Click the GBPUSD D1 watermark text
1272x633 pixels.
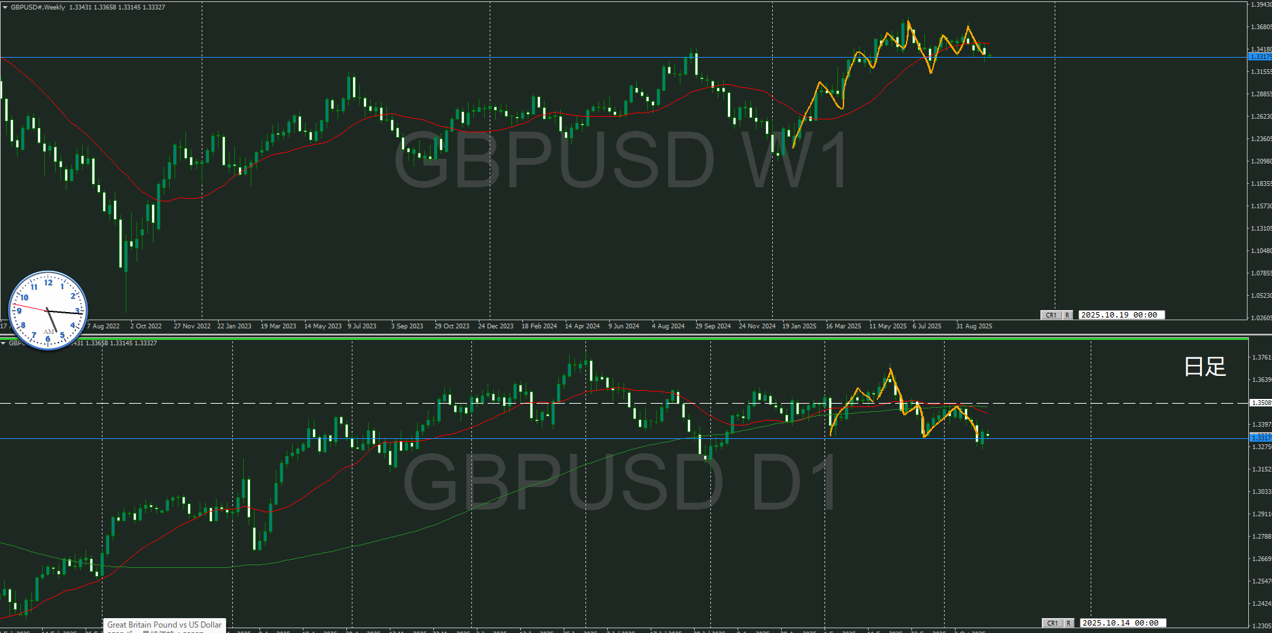620,482
